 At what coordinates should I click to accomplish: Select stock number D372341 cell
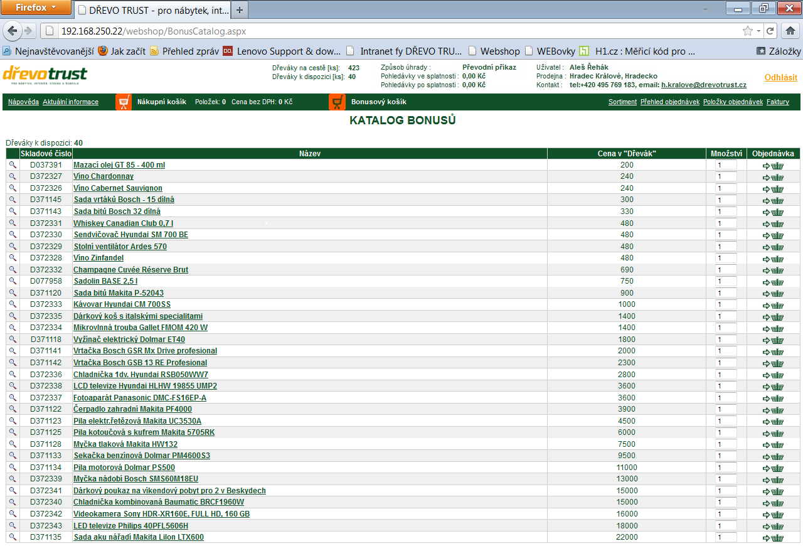(46, 491)
